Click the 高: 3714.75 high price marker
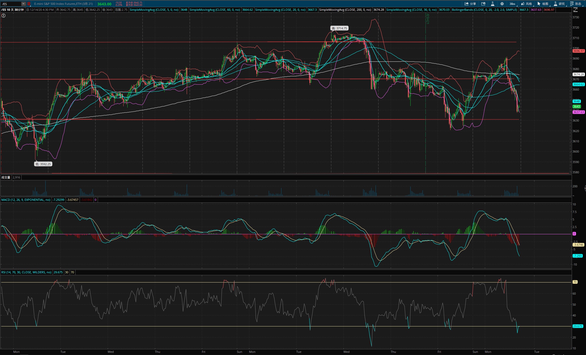The image size is (586, 355). (339, 28)
